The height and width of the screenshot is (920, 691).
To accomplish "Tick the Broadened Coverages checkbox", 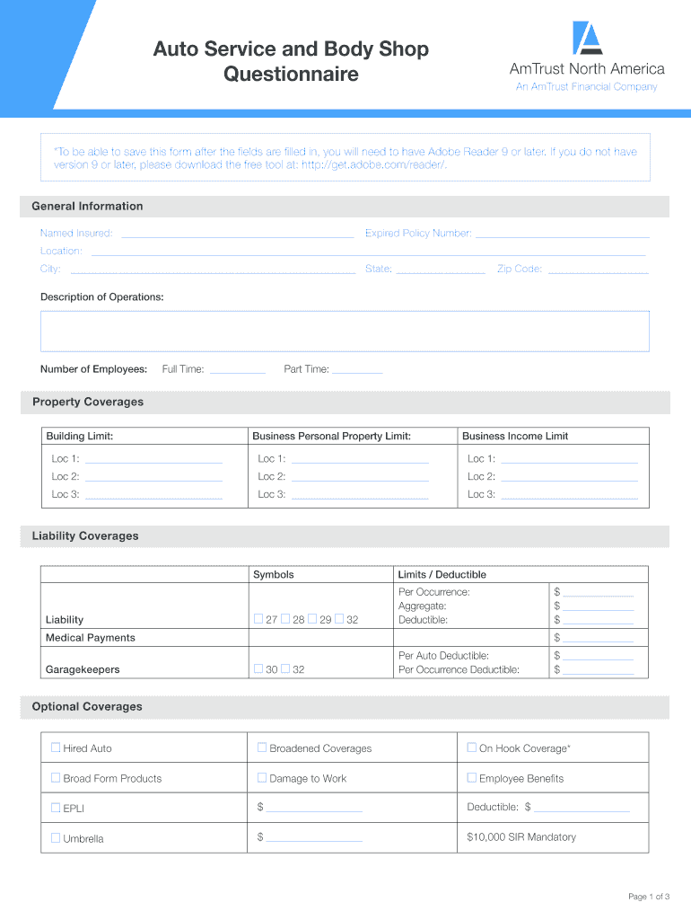I will point(262,747).
